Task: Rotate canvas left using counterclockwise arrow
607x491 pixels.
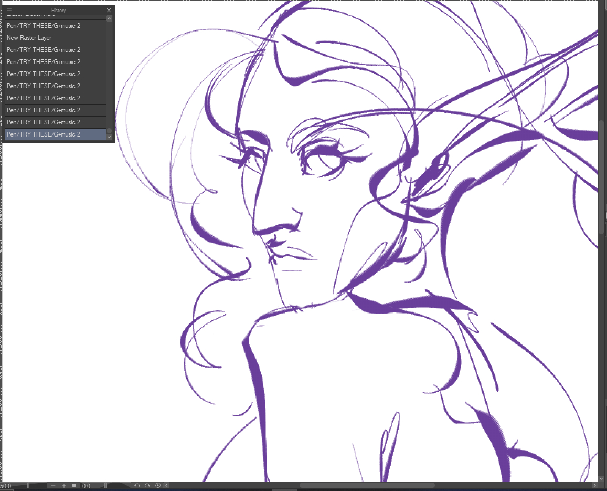Action: (137, 486)
